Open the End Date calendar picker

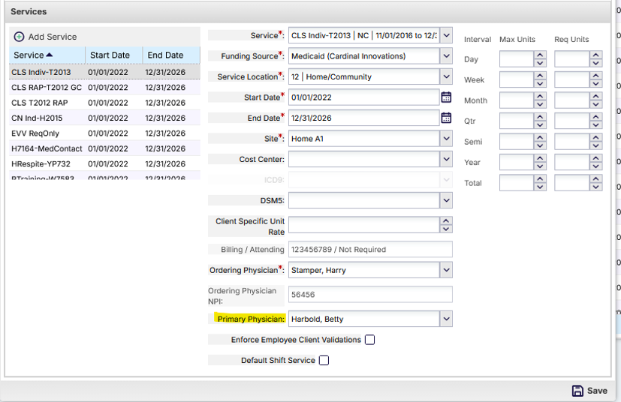coord(446,118)
